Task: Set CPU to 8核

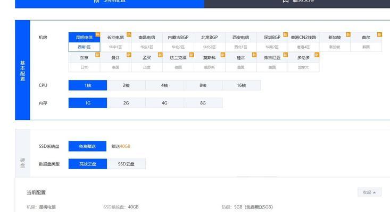Action: coord(203,85)
